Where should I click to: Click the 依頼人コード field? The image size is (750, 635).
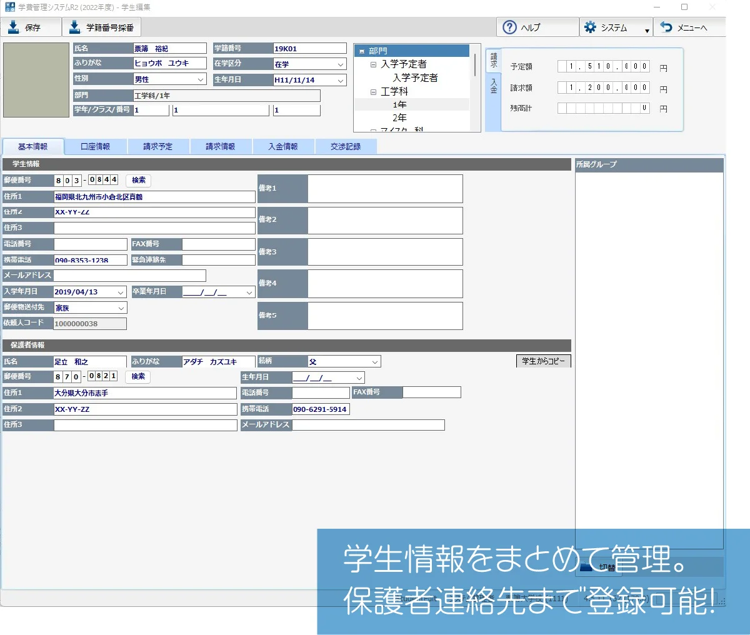[90, 324]
